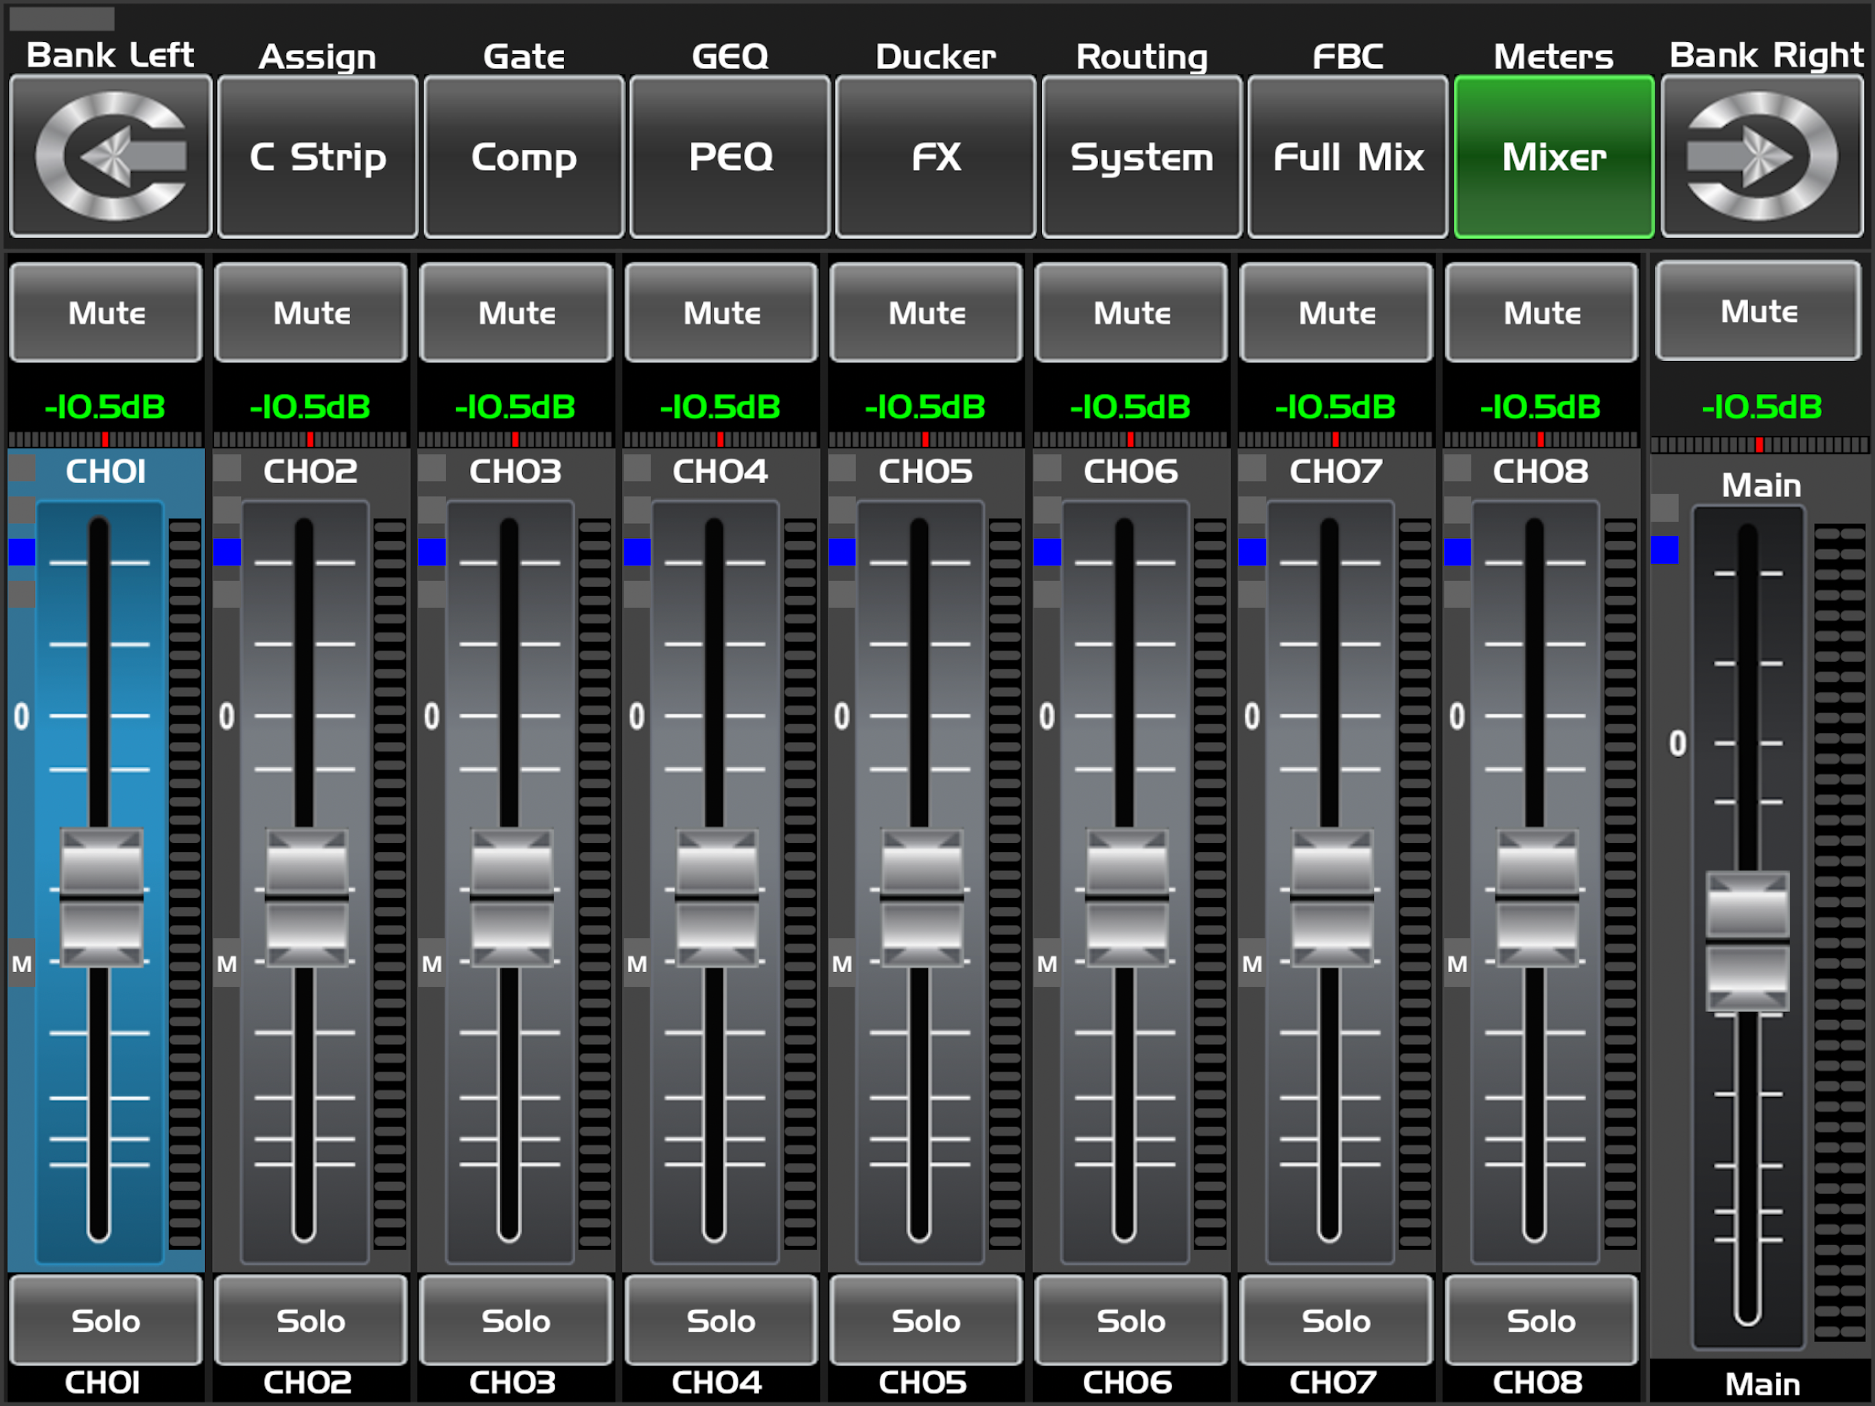Solo channel CH04
1875x1406 pixels.
tap(721, 1320)
